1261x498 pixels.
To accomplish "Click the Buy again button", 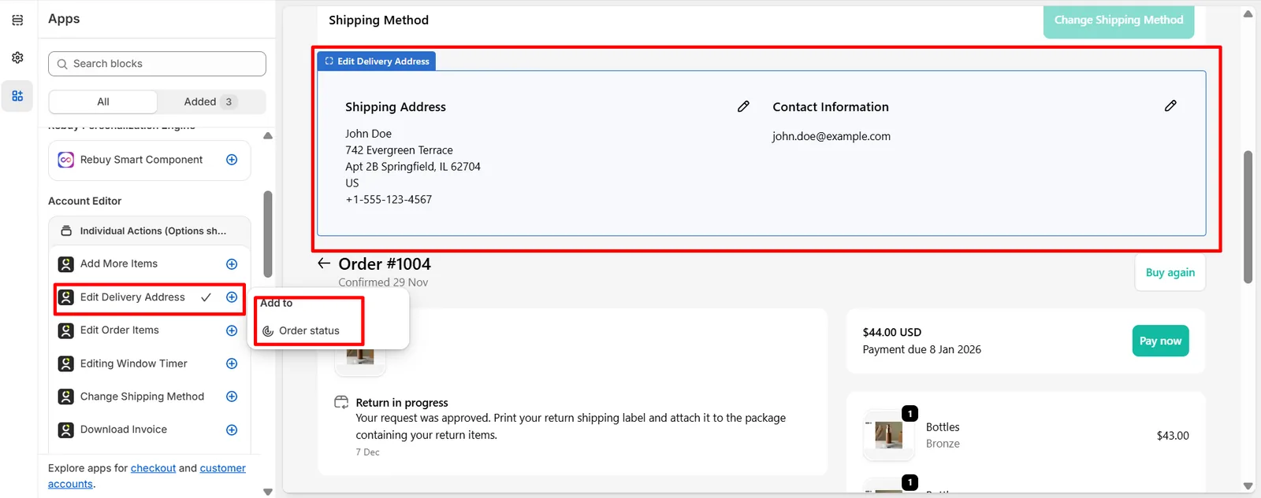I will [1170, 272].
